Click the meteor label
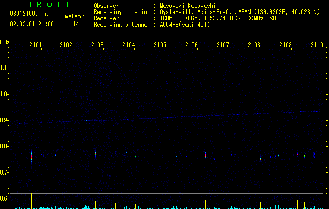Screen dimensions: 329x209 [74, 16]
